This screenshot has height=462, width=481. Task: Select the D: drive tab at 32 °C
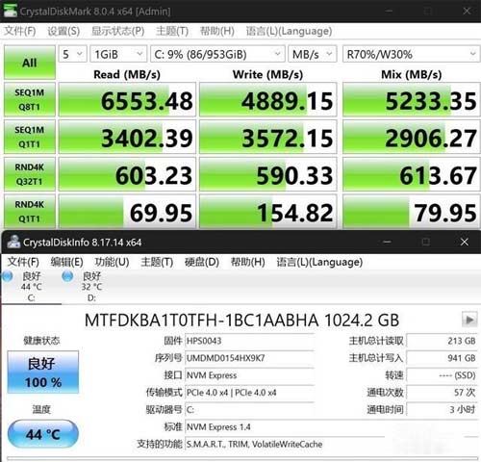click(91, 287)
